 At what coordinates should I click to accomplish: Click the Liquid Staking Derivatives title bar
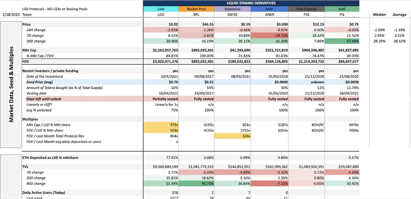coord(251,3)
